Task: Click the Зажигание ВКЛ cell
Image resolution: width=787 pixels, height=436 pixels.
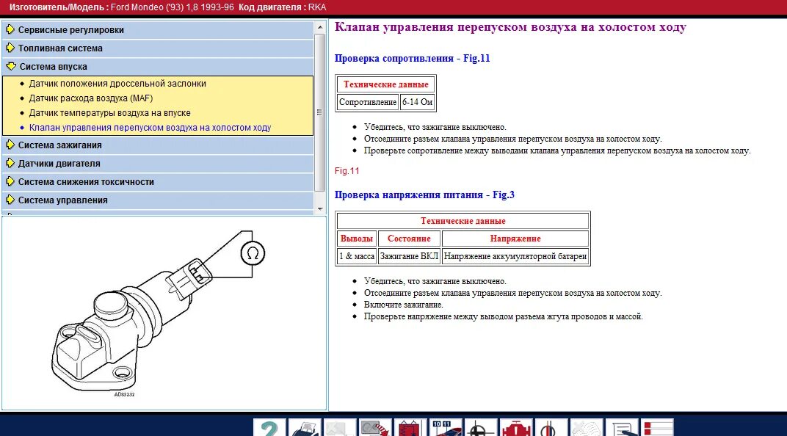Action: (409, 256)
